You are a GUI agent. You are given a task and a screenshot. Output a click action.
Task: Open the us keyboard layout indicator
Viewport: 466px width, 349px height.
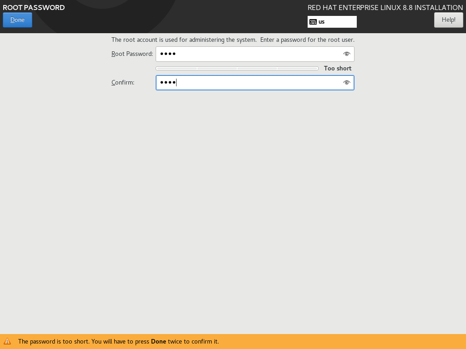[332, 22]
